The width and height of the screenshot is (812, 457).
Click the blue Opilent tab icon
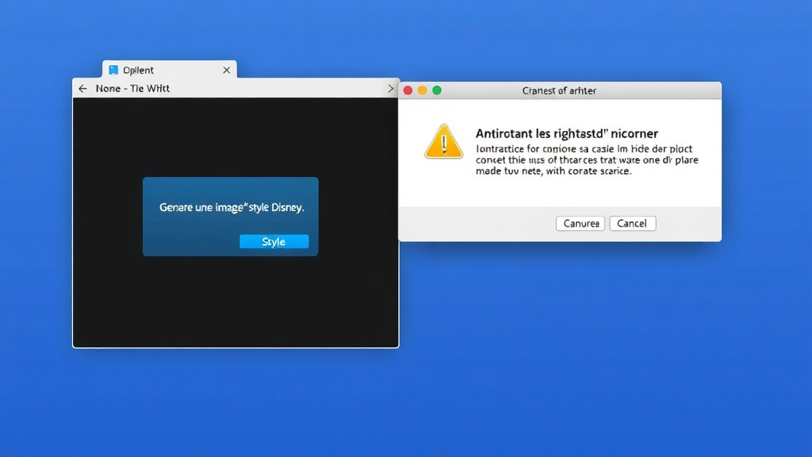click(113, 70)
